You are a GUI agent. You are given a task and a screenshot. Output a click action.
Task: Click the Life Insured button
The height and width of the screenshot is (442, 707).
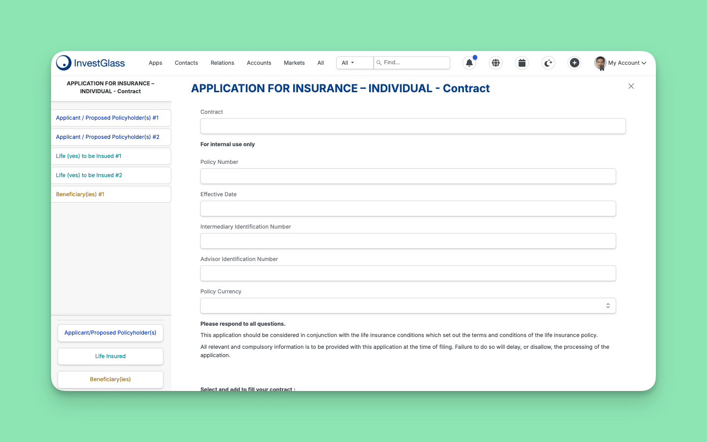coord(110,356)
